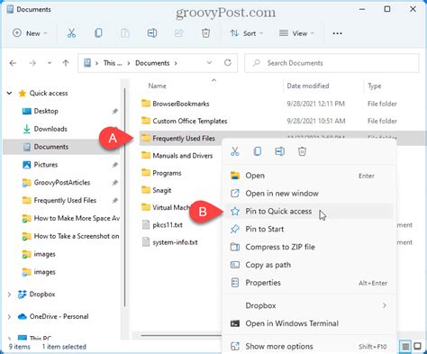This screenshot has height=354, width=427.
Task: Expand the address bar history dropdown
Action: pos(209,63)
